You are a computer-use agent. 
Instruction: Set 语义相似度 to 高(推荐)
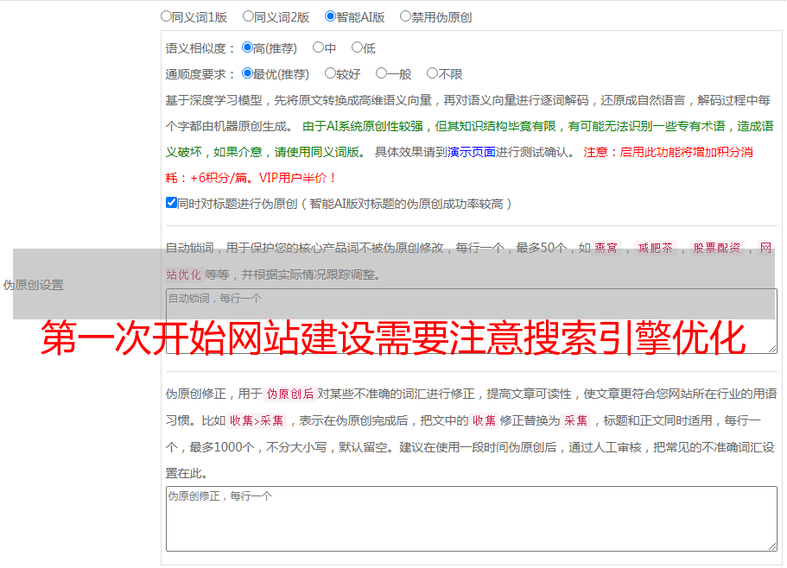(247, 47)
